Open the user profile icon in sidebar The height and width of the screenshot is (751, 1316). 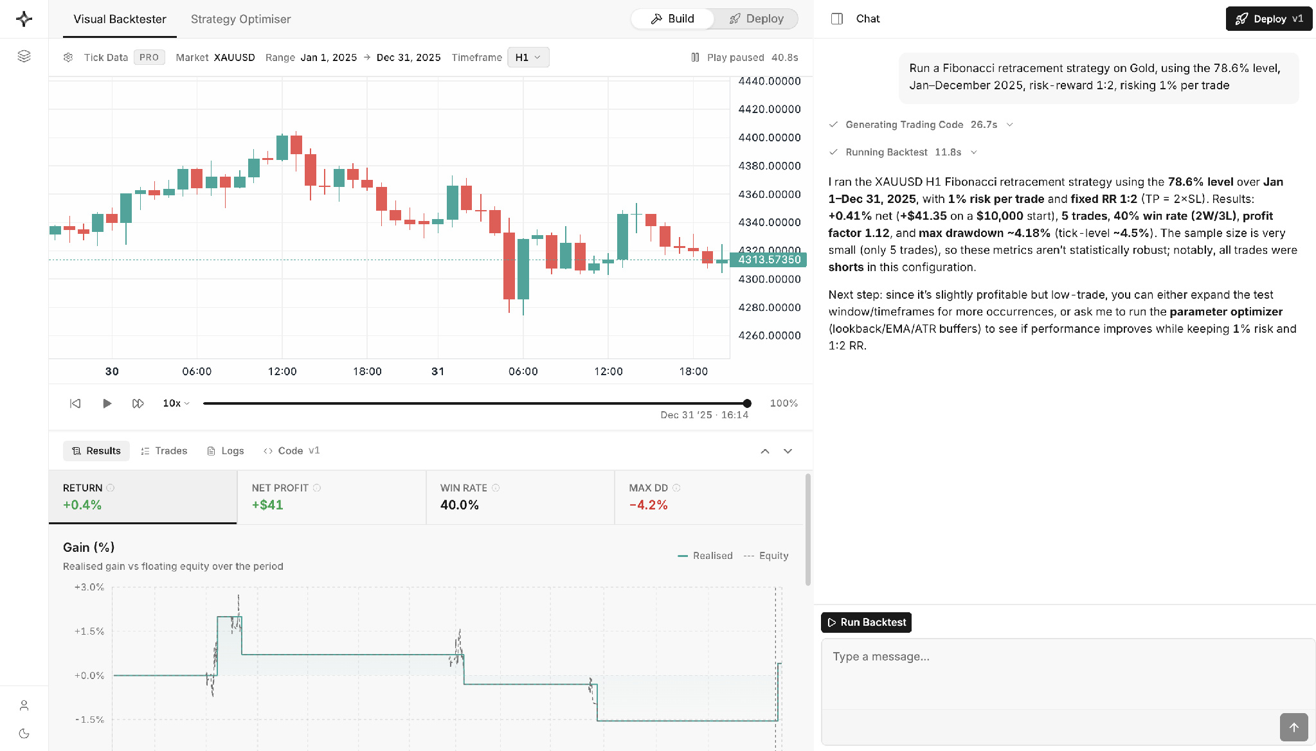pyautogui.click(x=24, y=705)
